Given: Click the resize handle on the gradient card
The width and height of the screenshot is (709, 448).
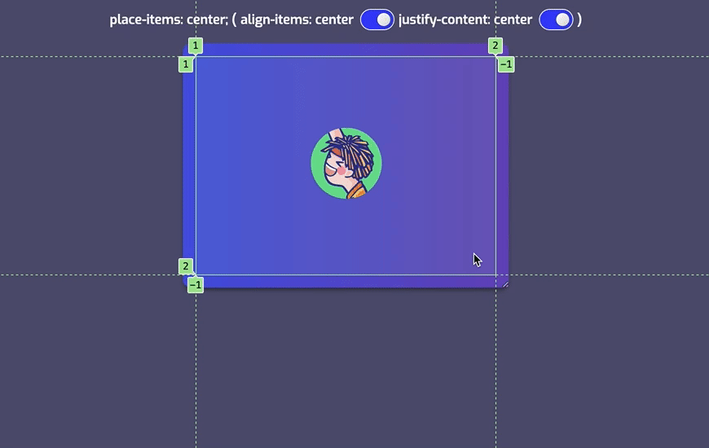Looking at the screenshot, I should 505,284.
